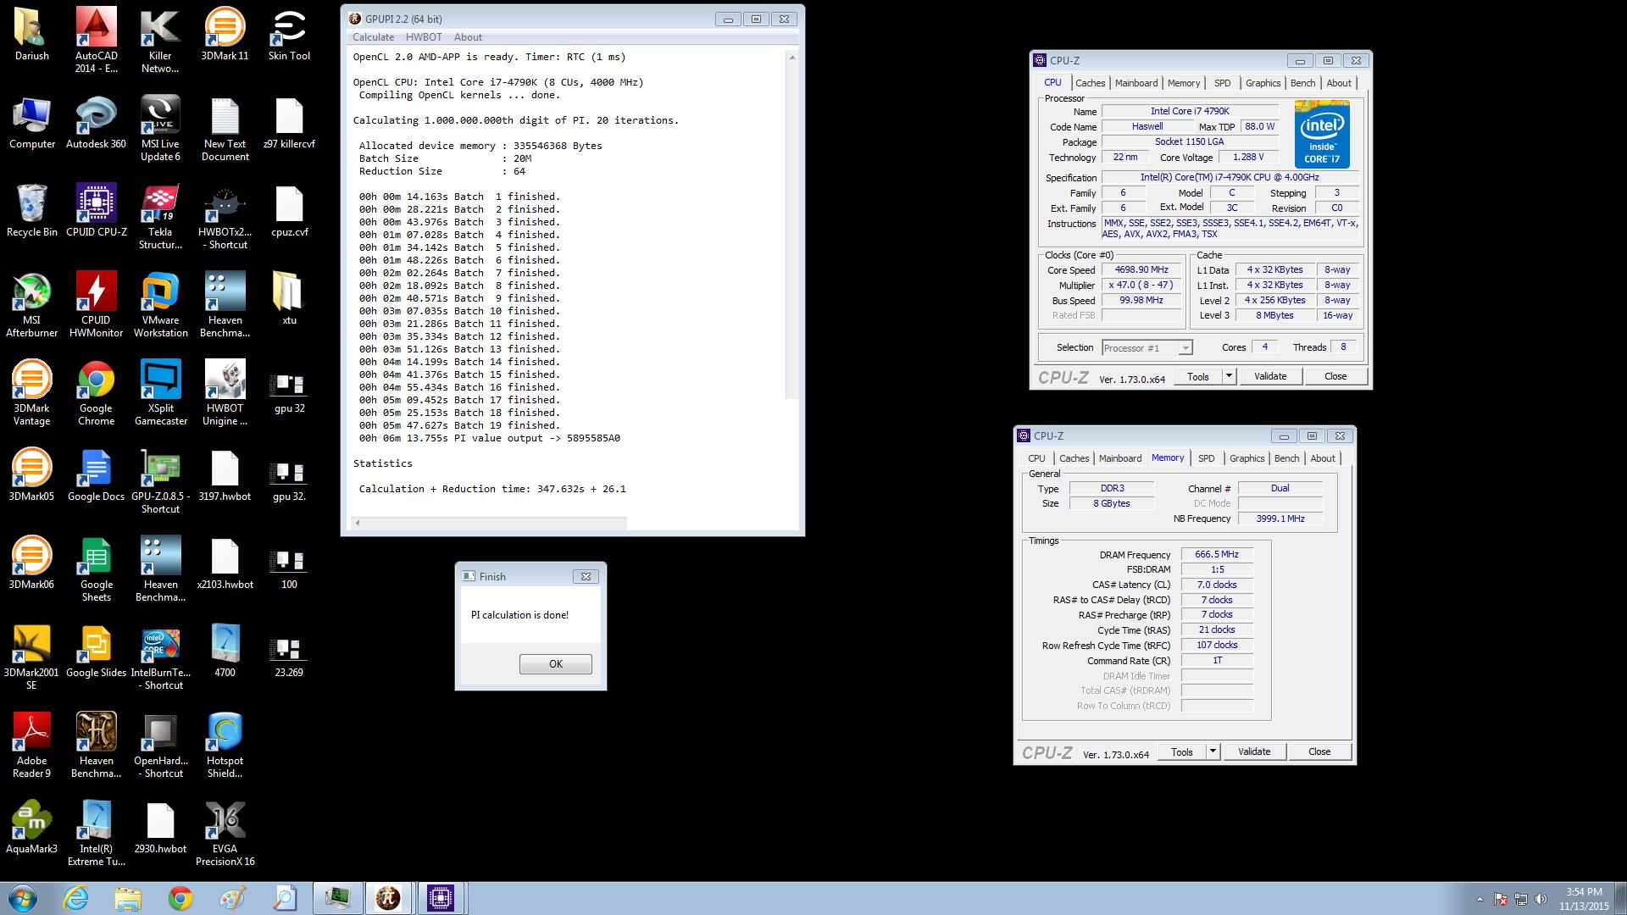Open the 3DMark Vantage desktop icon
1627x915 pixels.
(32, 393)
